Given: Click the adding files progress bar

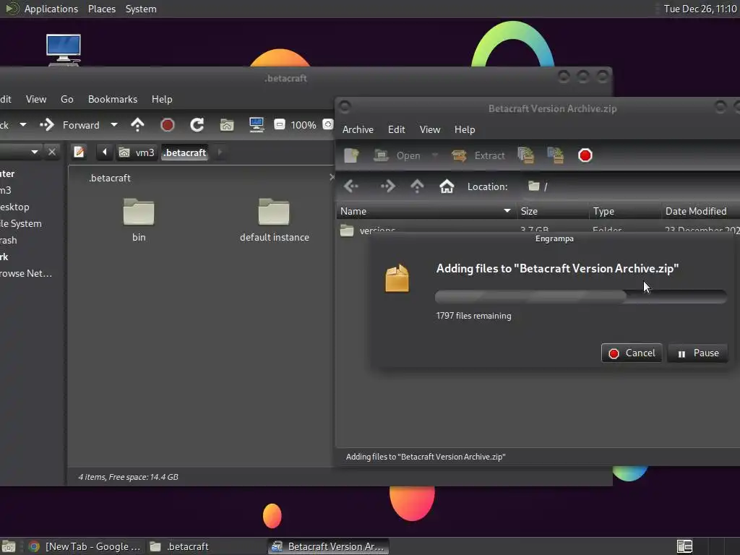Looking at the screenshot, I should pos(580,296).
